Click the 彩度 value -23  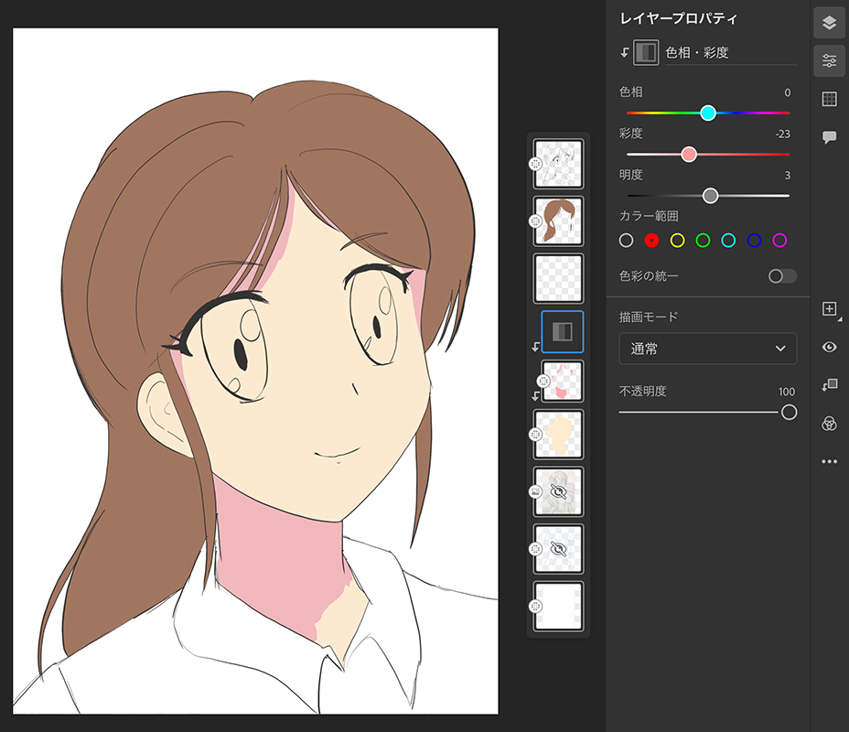point(783,134)
